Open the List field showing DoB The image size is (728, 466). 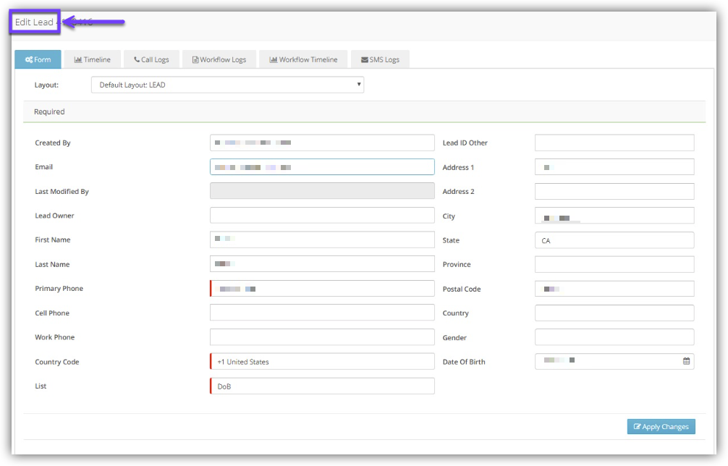[322, 386]
